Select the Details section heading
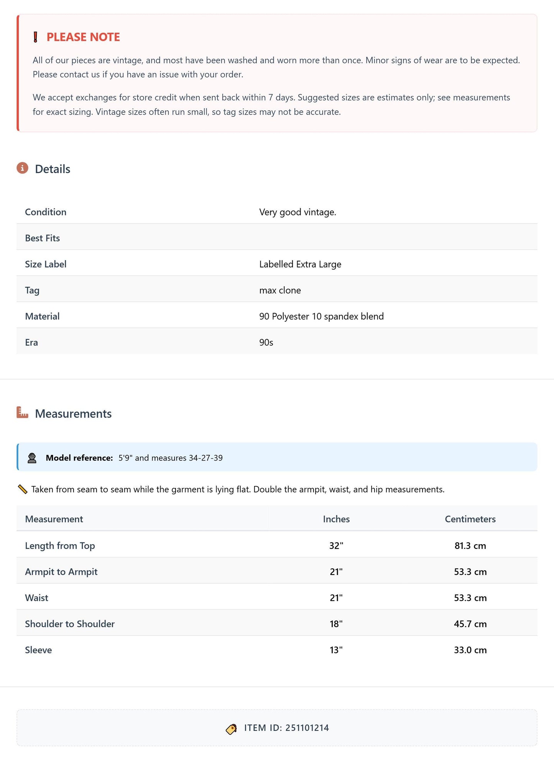The height and width of the screenshot is (760, 554). point(53,169)
